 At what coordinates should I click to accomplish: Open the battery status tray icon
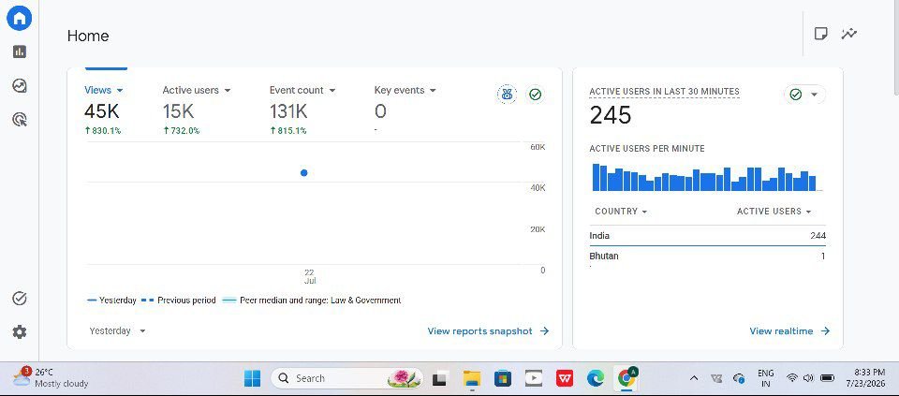[827, 378]
